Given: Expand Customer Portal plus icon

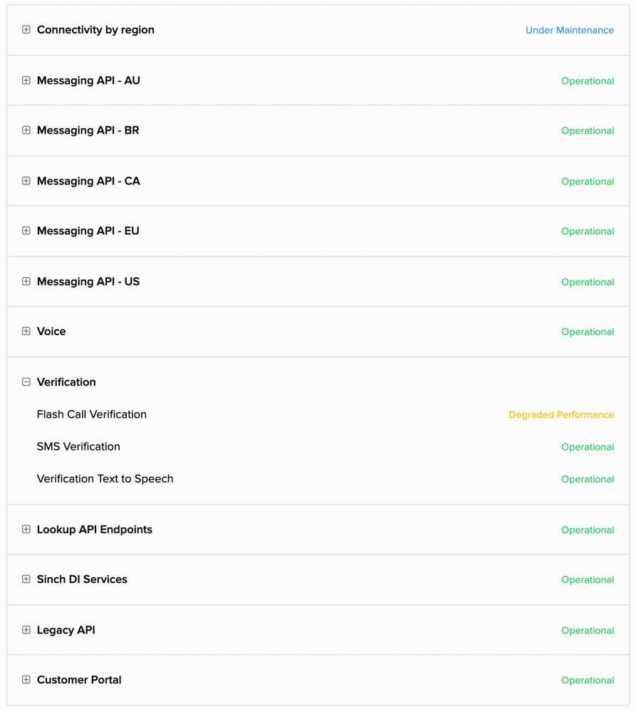Looking at the screenshot, I should (26, 680).
